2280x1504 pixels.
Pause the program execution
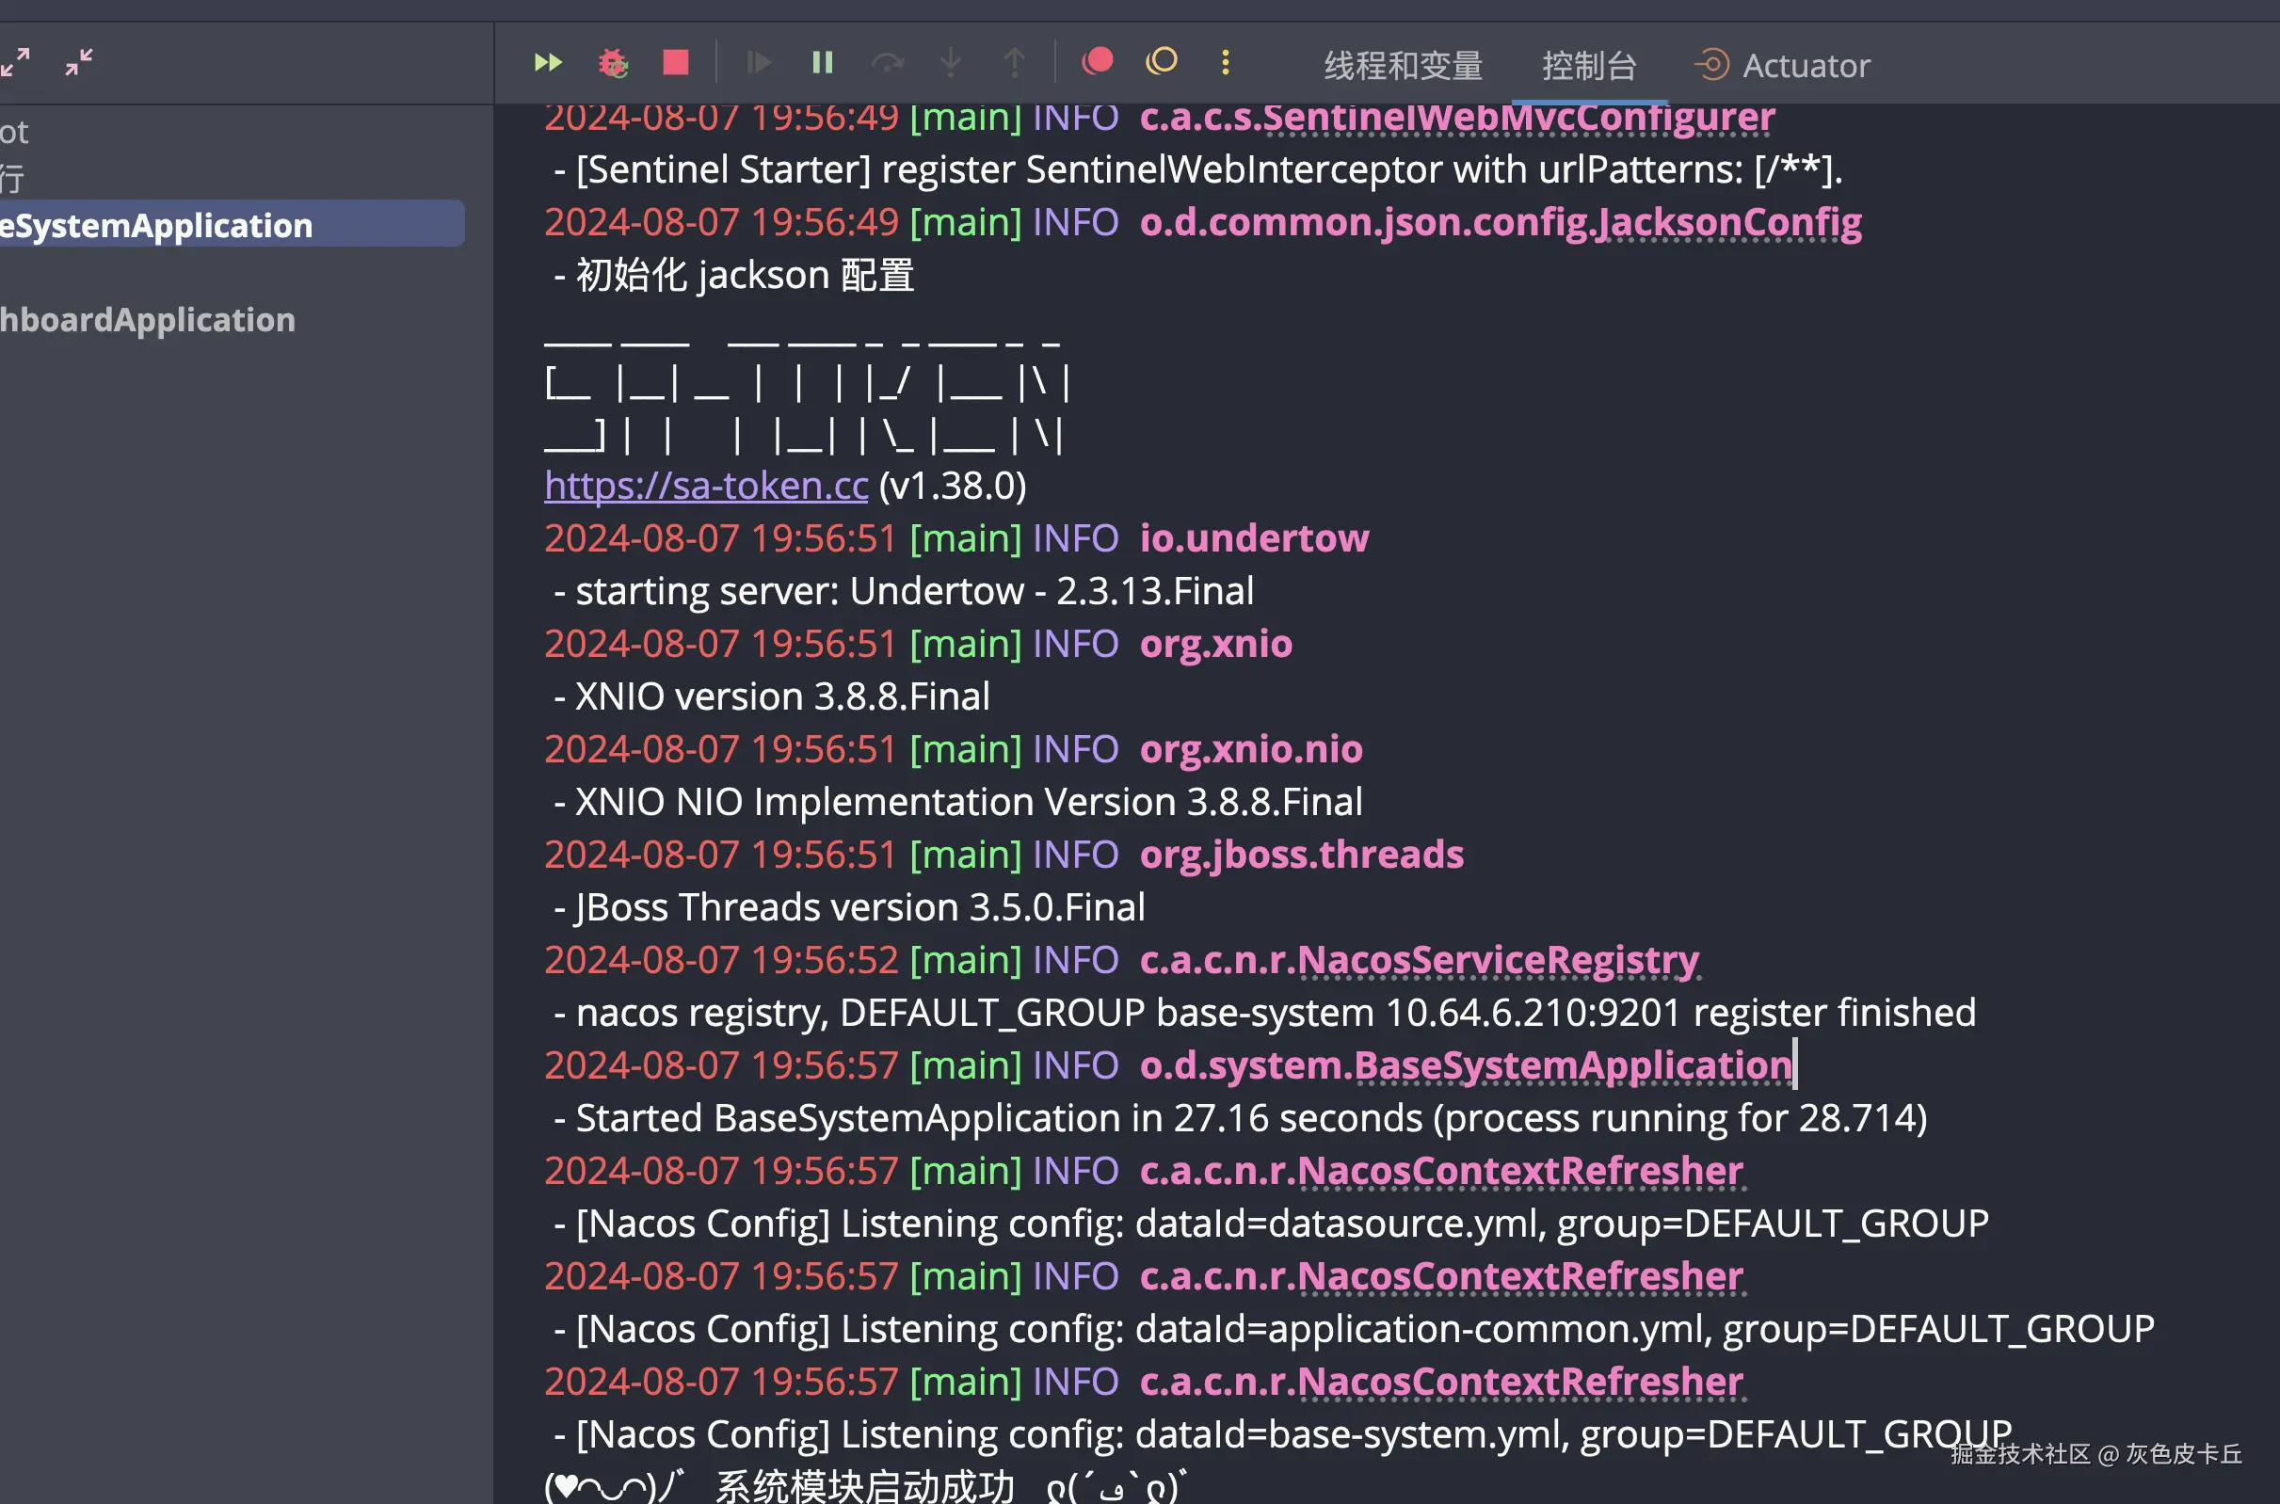821,62
